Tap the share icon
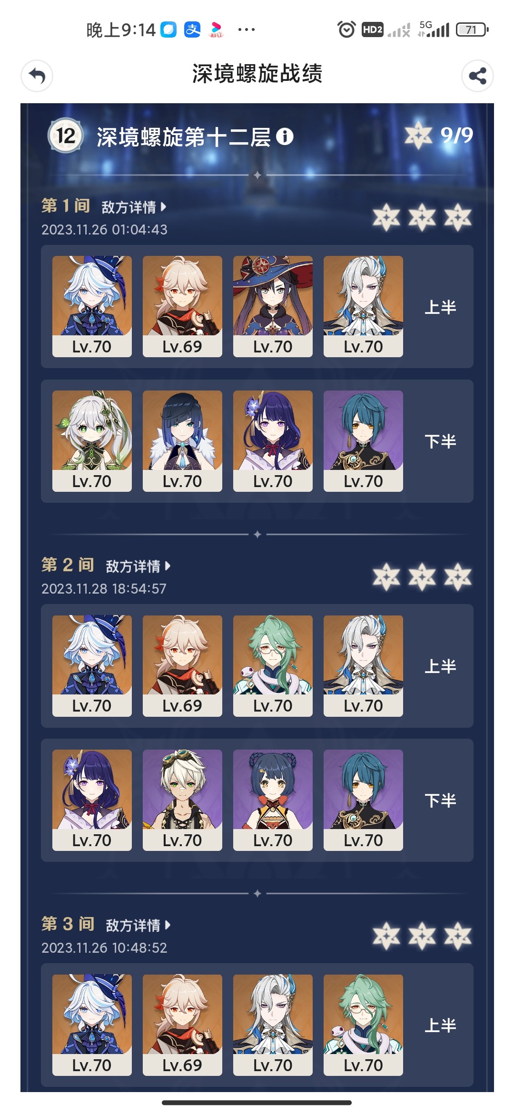514x1113 pixels. pyautogui.click(x=477, y=76)
